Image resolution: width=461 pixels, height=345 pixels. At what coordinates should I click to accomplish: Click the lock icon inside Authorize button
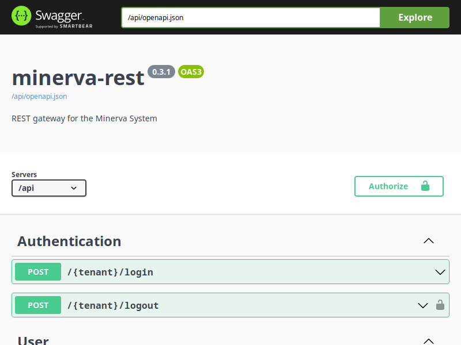425,186
